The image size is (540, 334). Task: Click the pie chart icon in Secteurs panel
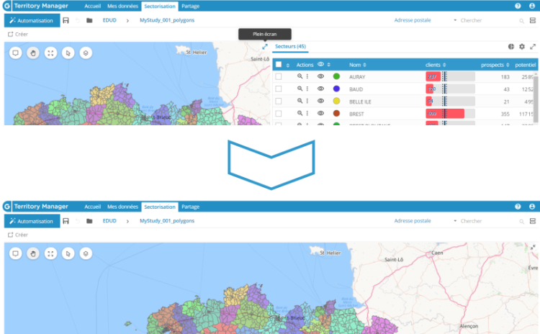coord(511,47)
